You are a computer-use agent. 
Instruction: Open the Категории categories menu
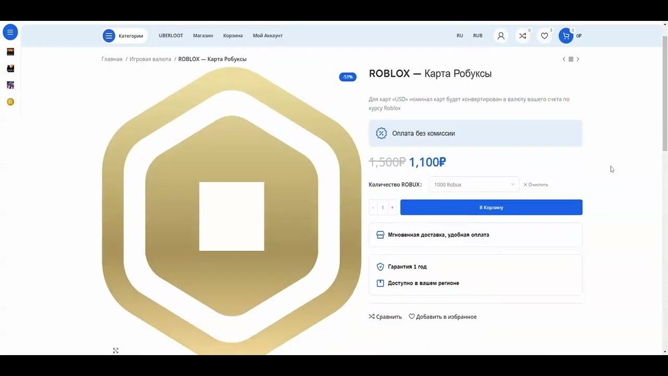[124, 36]
